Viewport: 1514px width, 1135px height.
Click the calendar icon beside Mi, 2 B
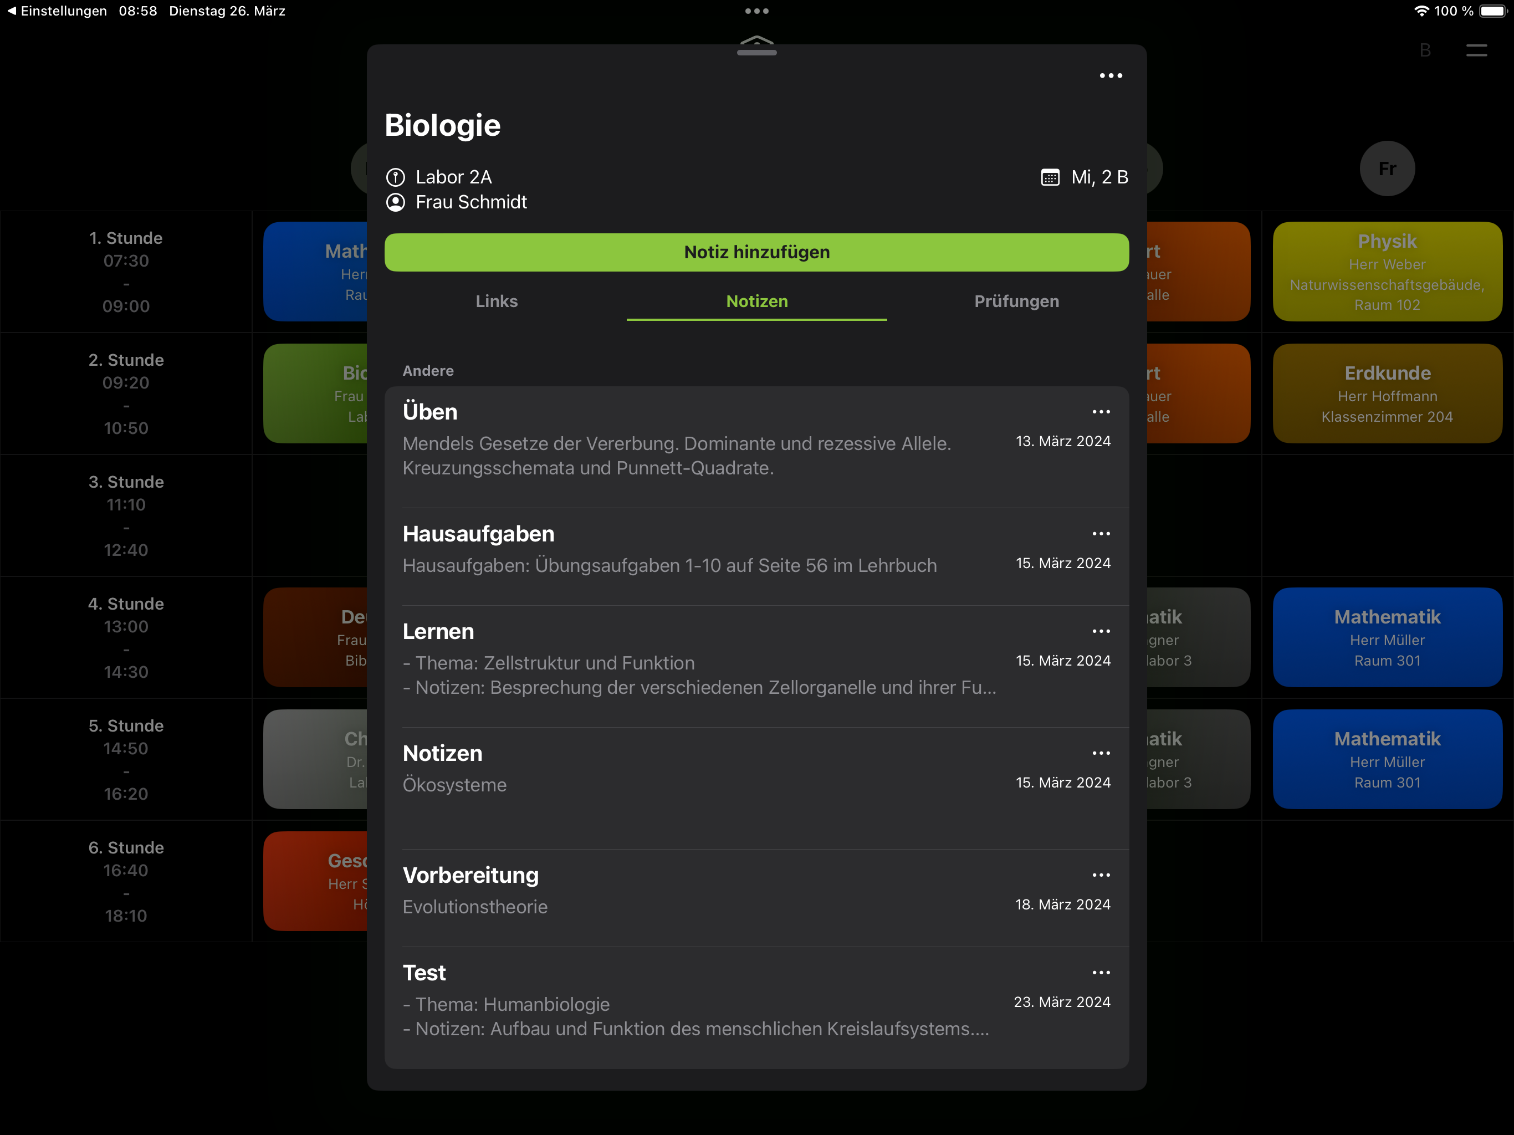coord(1050,177)
